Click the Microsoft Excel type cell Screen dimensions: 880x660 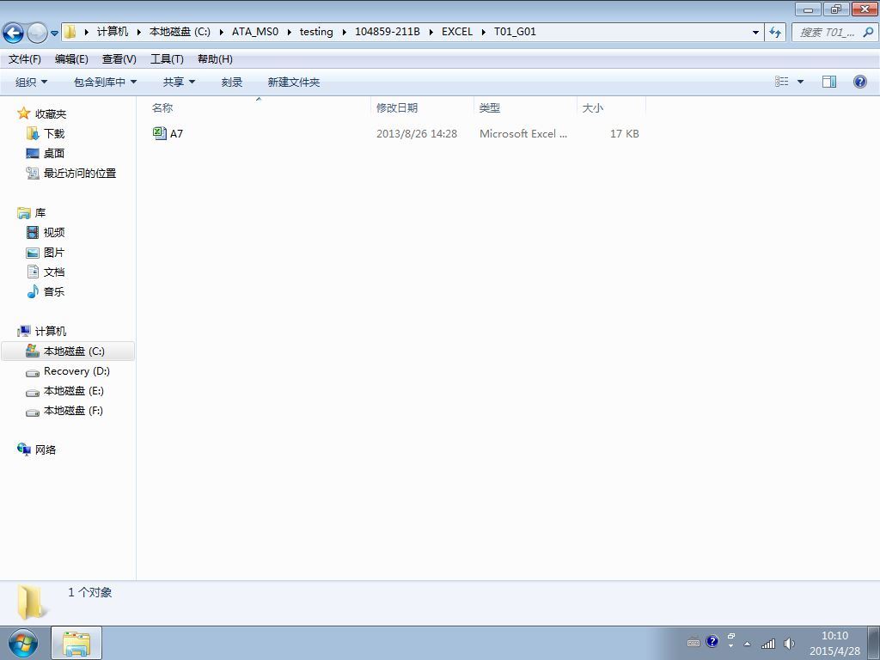coord(523,133)
